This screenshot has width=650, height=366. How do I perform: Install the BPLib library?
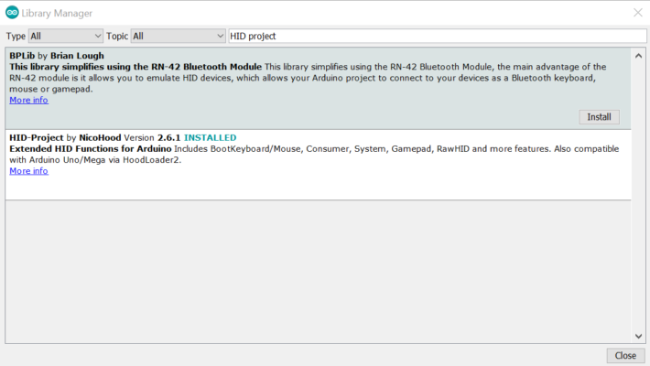[x=599, y=117]
